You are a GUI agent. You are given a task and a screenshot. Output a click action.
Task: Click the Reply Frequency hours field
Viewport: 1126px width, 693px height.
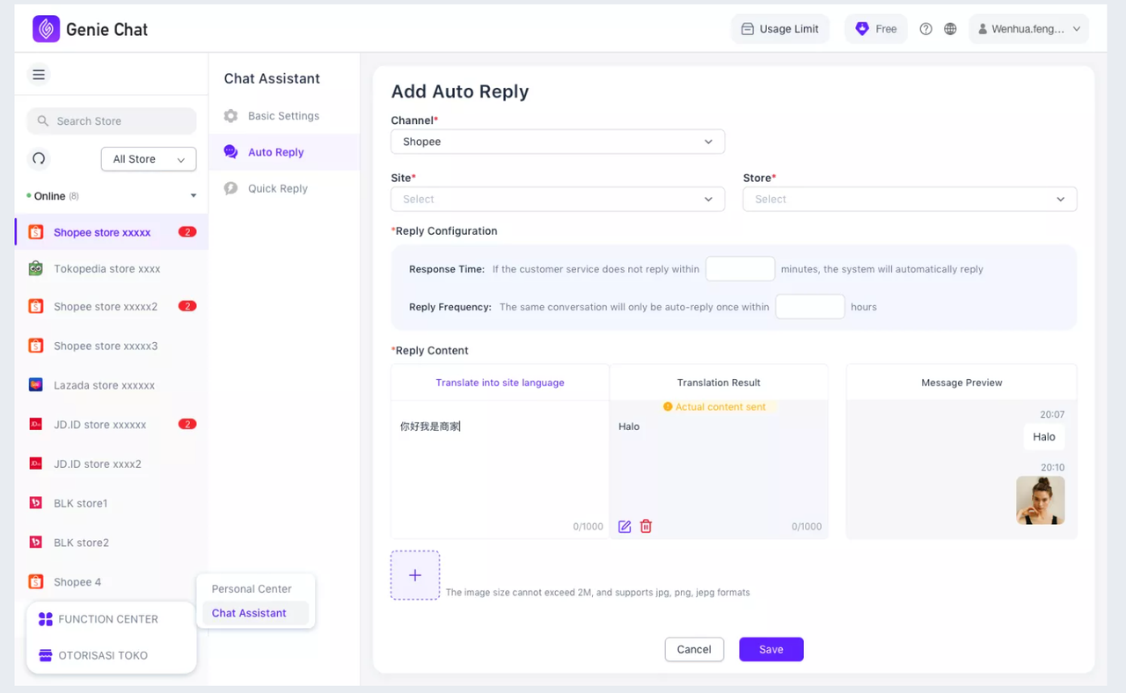[810, 307]
